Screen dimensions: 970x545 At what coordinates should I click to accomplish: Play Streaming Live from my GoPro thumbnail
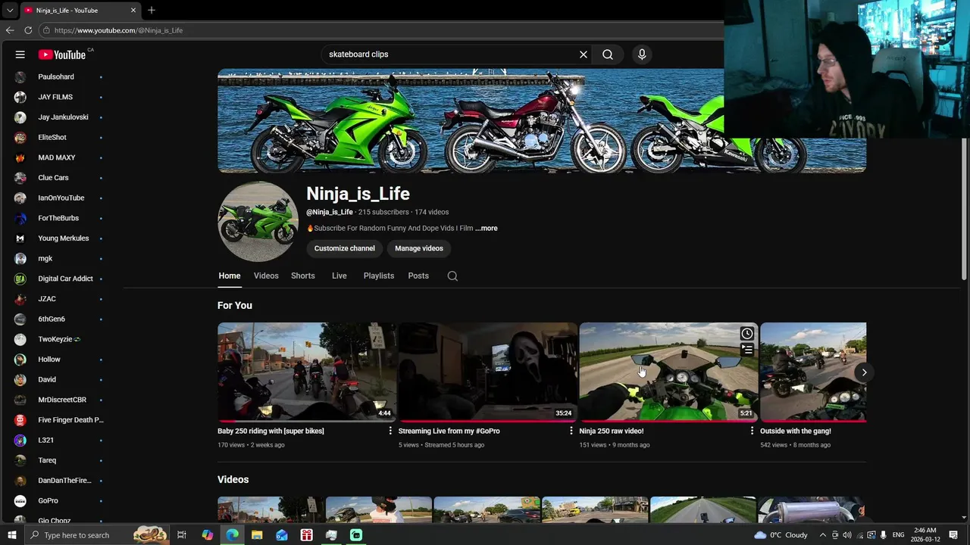(x=488, y=372)
